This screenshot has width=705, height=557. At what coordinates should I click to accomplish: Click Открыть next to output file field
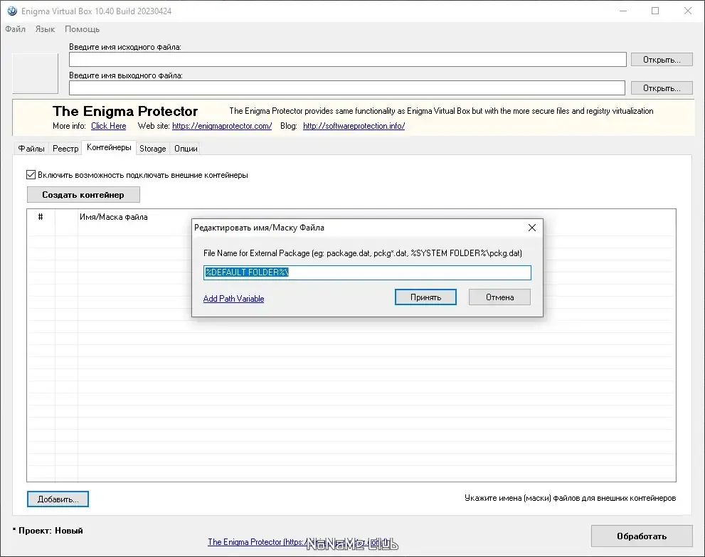tap(662, 88)
